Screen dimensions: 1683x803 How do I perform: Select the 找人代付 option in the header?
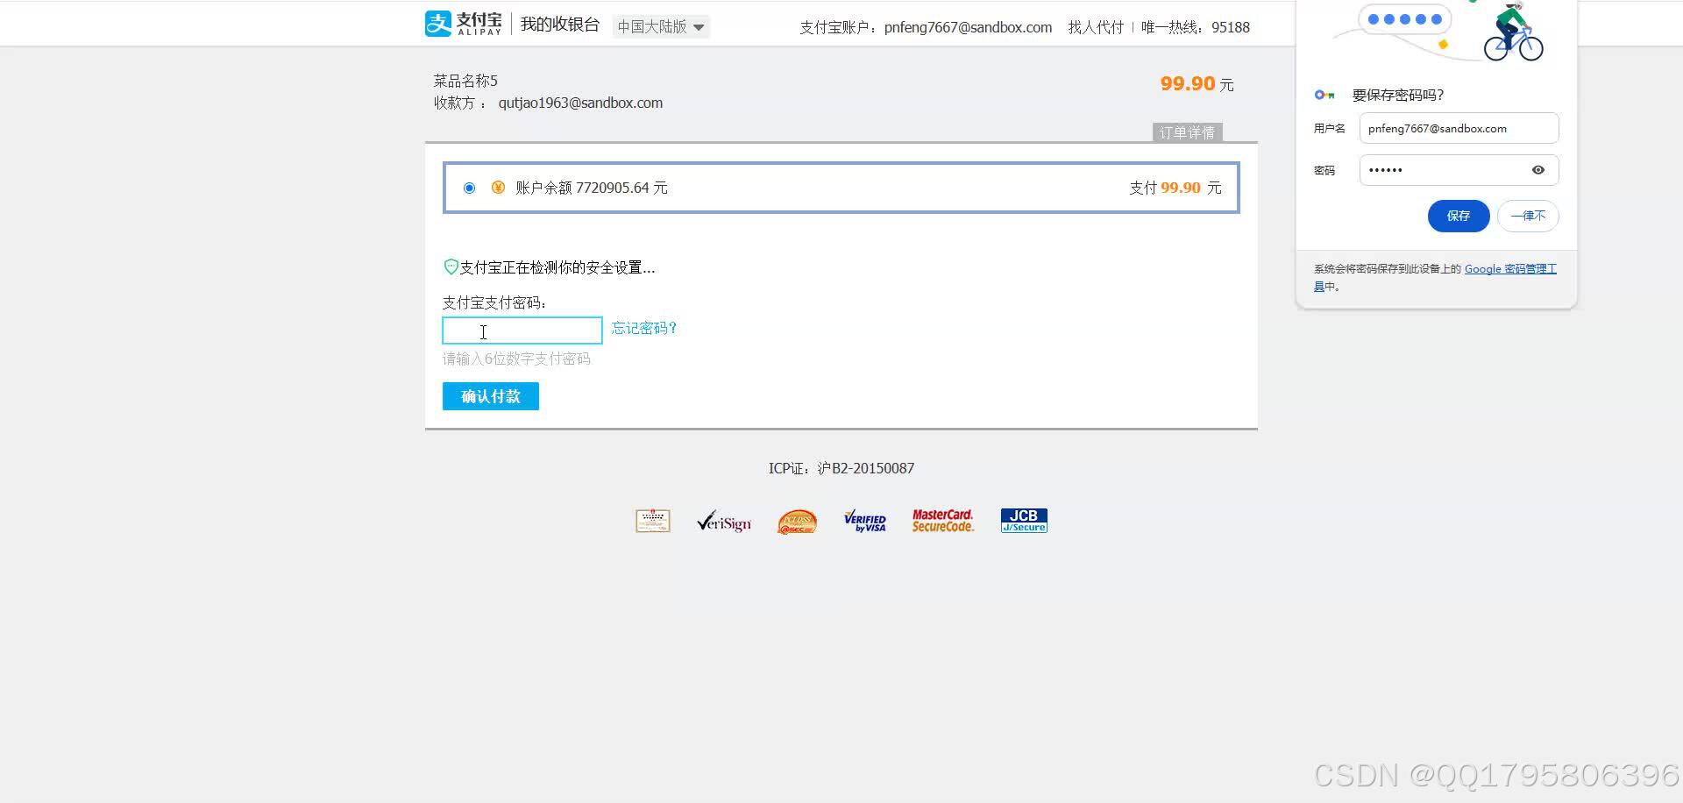(x=1095, y=27)
